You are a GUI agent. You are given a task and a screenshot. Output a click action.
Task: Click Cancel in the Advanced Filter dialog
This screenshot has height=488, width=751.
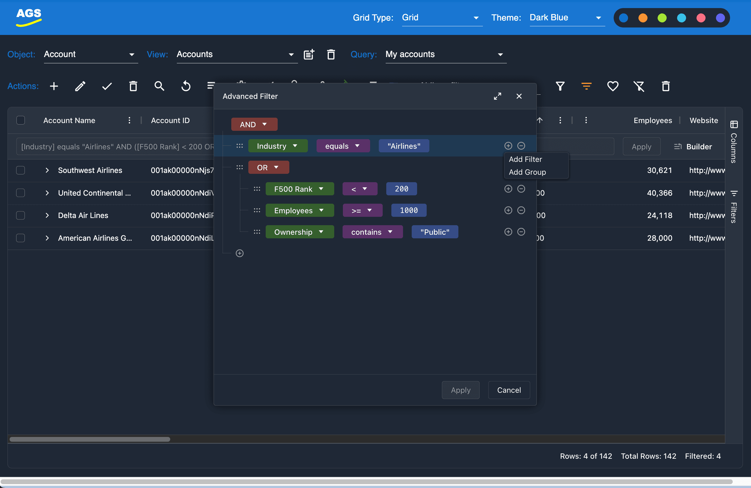tap(509, 390)
